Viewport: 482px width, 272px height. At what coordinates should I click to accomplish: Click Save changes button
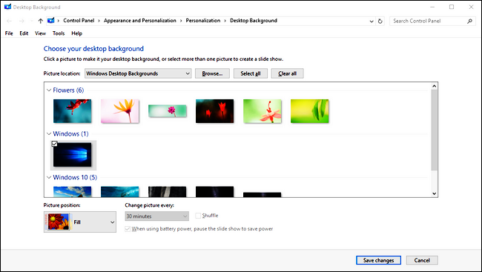pos(378,260)
